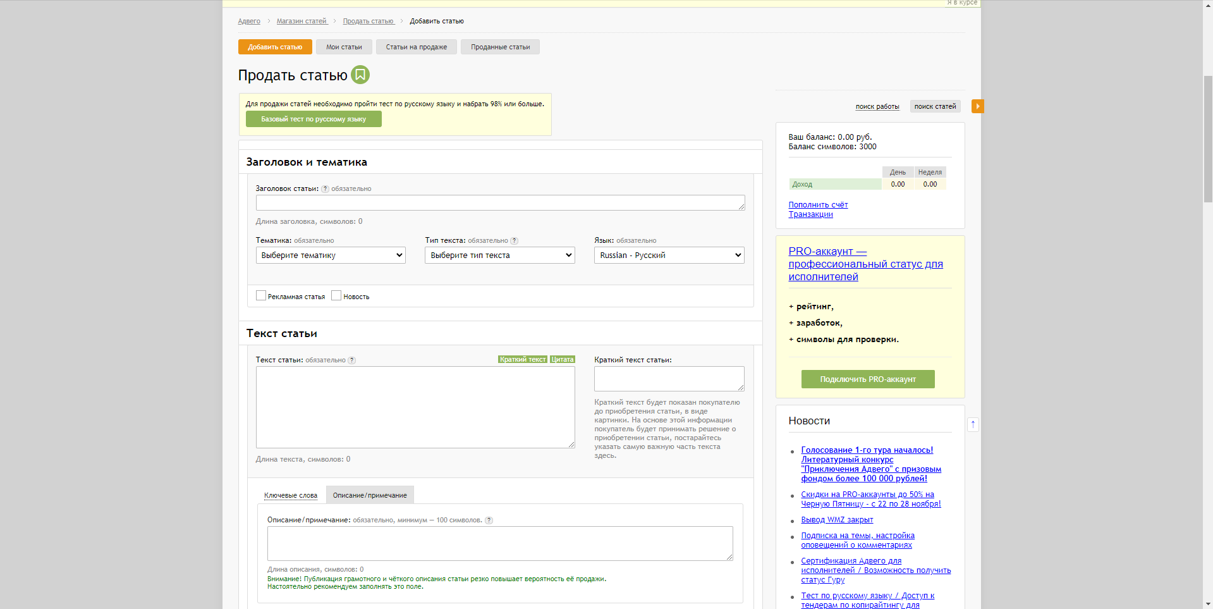The width and height of the screenshot is (1213, 609).
Task: Open the Сертификация Адвего для исполнителей link
Action: pyautogui.click(x=876, y=570)
